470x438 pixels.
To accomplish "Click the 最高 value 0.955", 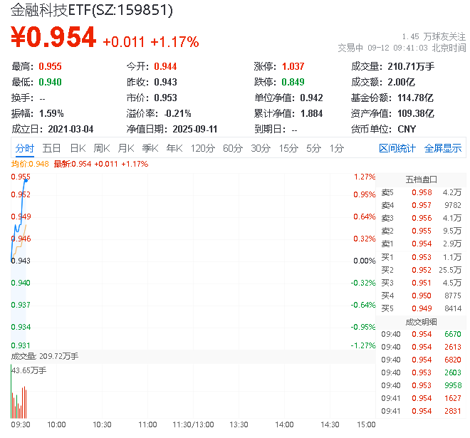I will point(50,66).
